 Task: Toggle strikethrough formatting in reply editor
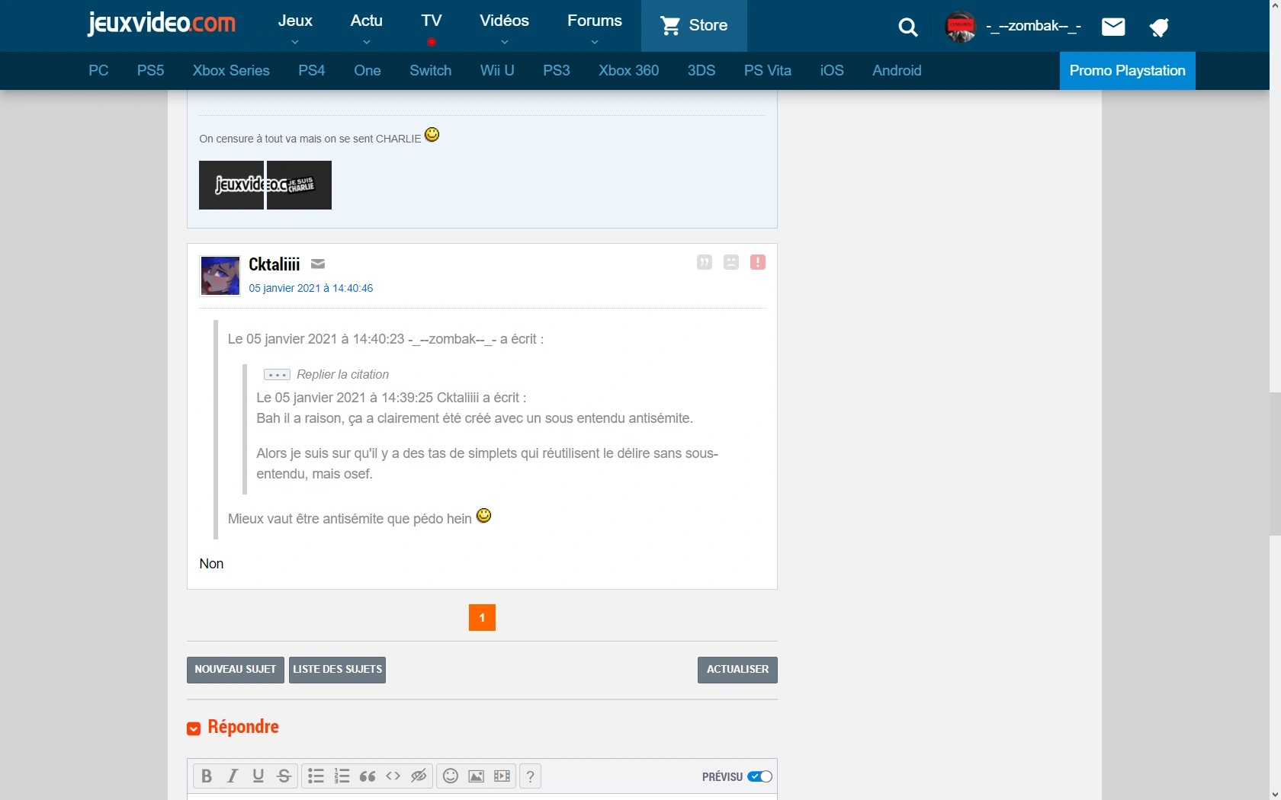284,776
